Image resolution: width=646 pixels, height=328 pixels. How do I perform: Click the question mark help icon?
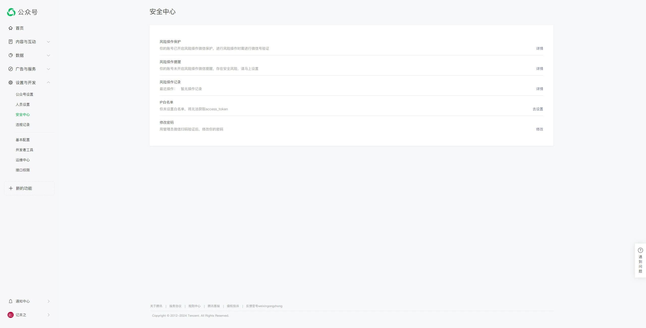(x=640, y=250)
